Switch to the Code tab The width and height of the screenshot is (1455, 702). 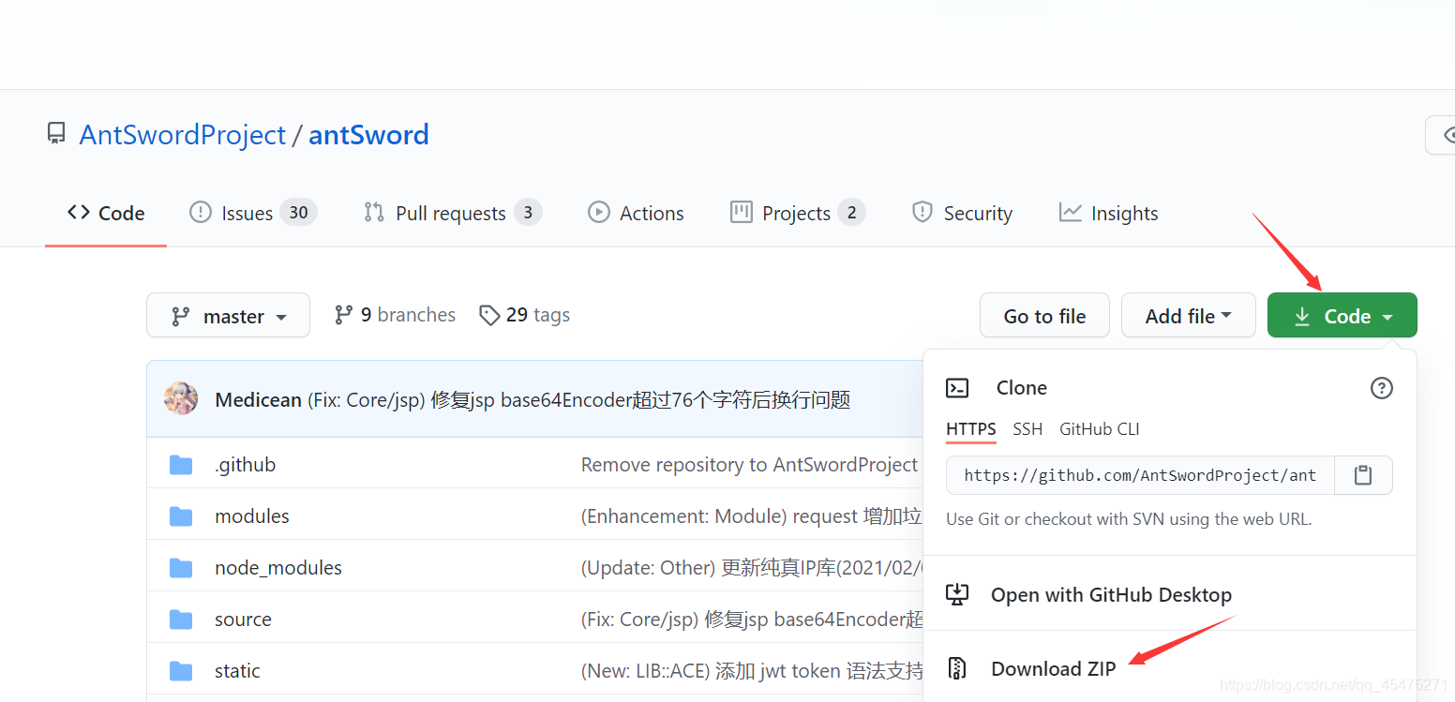pyautogui.click(x=106, y=213)
